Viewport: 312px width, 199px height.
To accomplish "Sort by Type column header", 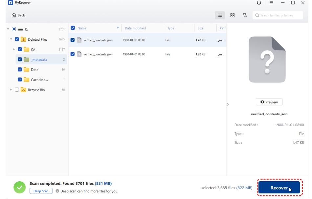I will (171, 28).
